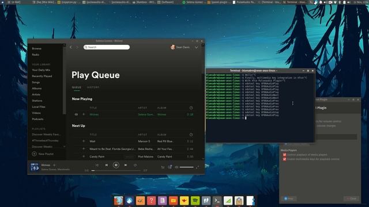This screenshot has height=207, width=369.
Task: Toggle Enable multimedia keys for playback checkbox
Action: tap(284, 159)
